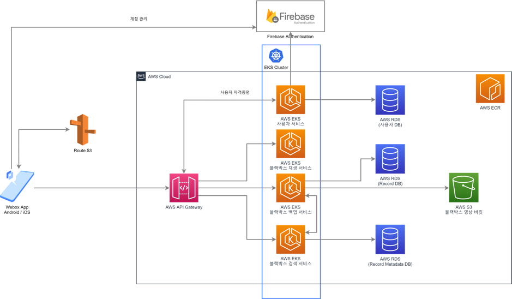
Task: Click the AWS RDS Record Metadata DB icon
Action: 390,239
